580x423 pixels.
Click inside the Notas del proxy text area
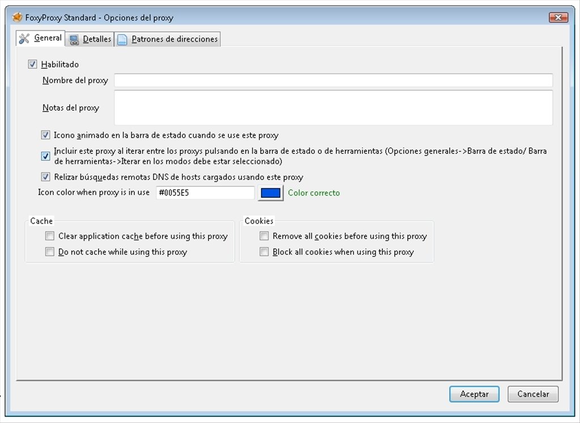click(333, 108)
